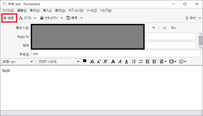203x116 pixels.
Task: Click the address area scrollbar down arrow
Action: coord(200,48)
